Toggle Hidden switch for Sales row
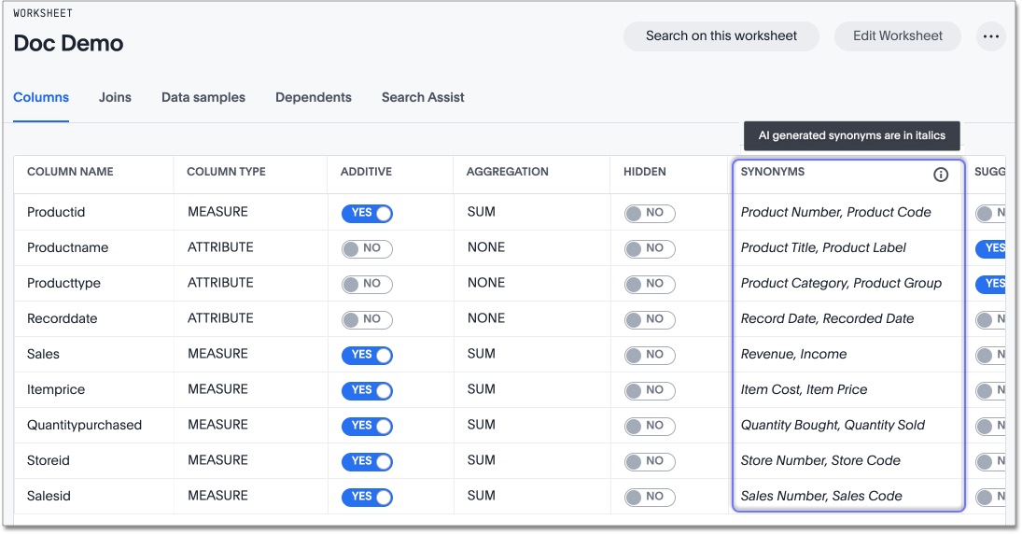Image resolution: width=1022 pixels, height=534 pixels. pos(650,355)
